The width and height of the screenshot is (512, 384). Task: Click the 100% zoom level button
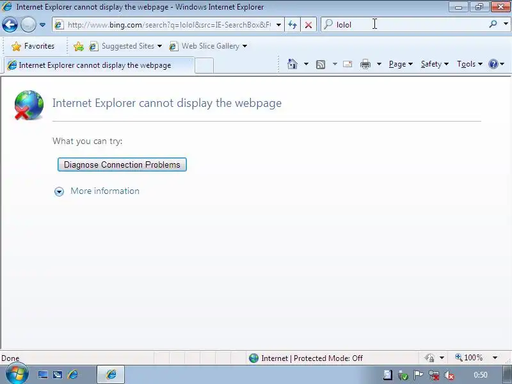coord(469,358)
